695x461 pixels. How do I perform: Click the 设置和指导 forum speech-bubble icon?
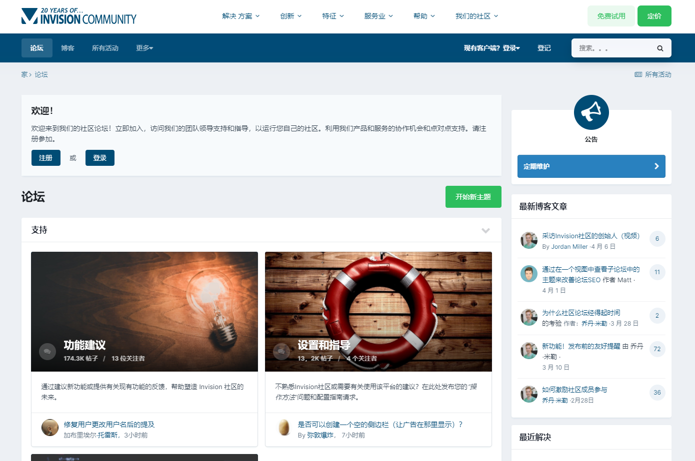[x=281, y=352]
